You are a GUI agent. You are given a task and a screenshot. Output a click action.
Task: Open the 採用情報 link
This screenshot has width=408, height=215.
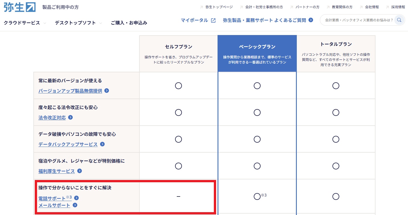point(398,7)
